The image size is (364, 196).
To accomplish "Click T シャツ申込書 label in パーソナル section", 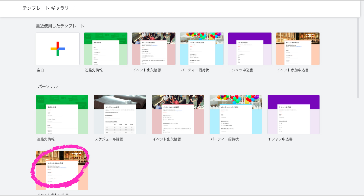I will point(280,139).
